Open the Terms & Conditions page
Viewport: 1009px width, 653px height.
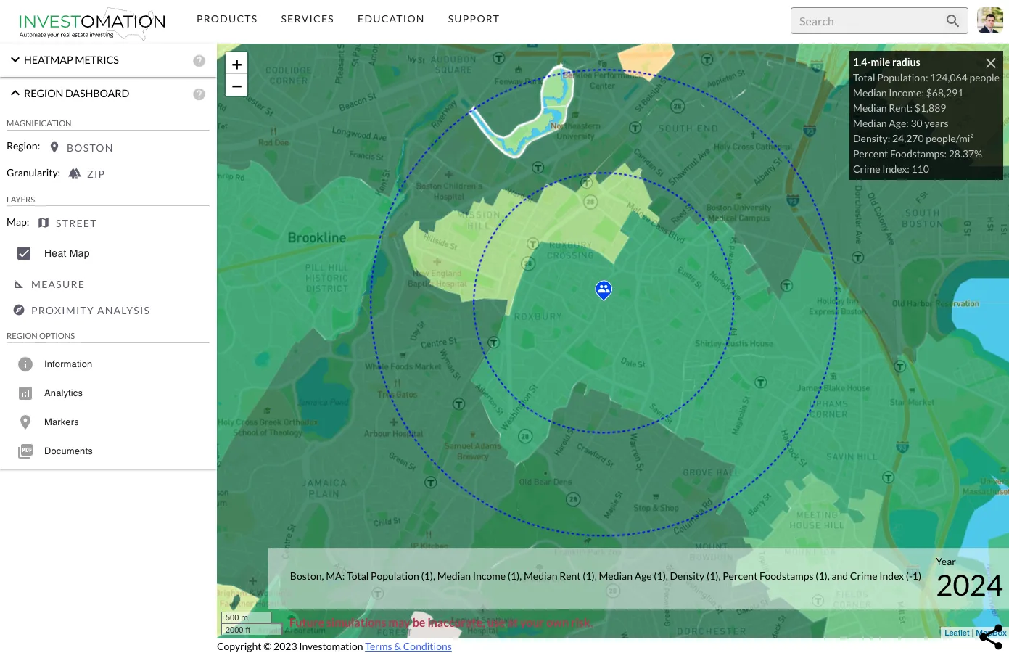click(x=408, y=646)
